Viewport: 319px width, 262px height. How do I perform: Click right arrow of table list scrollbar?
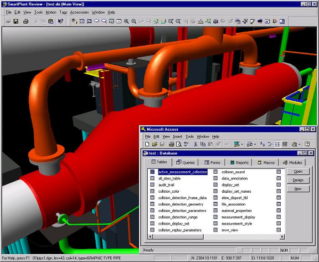[x=282, y=236]
